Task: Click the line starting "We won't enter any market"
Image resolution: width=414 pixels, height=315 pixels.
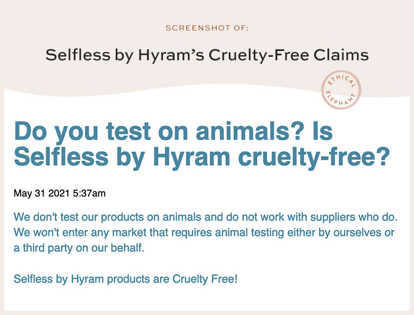Action: [x=204, y=233]
